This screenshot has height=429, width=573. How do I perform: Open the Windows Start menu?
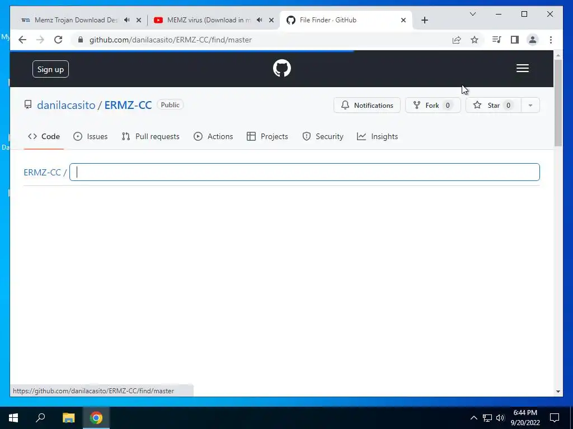pyautogui.click(x=13, y=418)
